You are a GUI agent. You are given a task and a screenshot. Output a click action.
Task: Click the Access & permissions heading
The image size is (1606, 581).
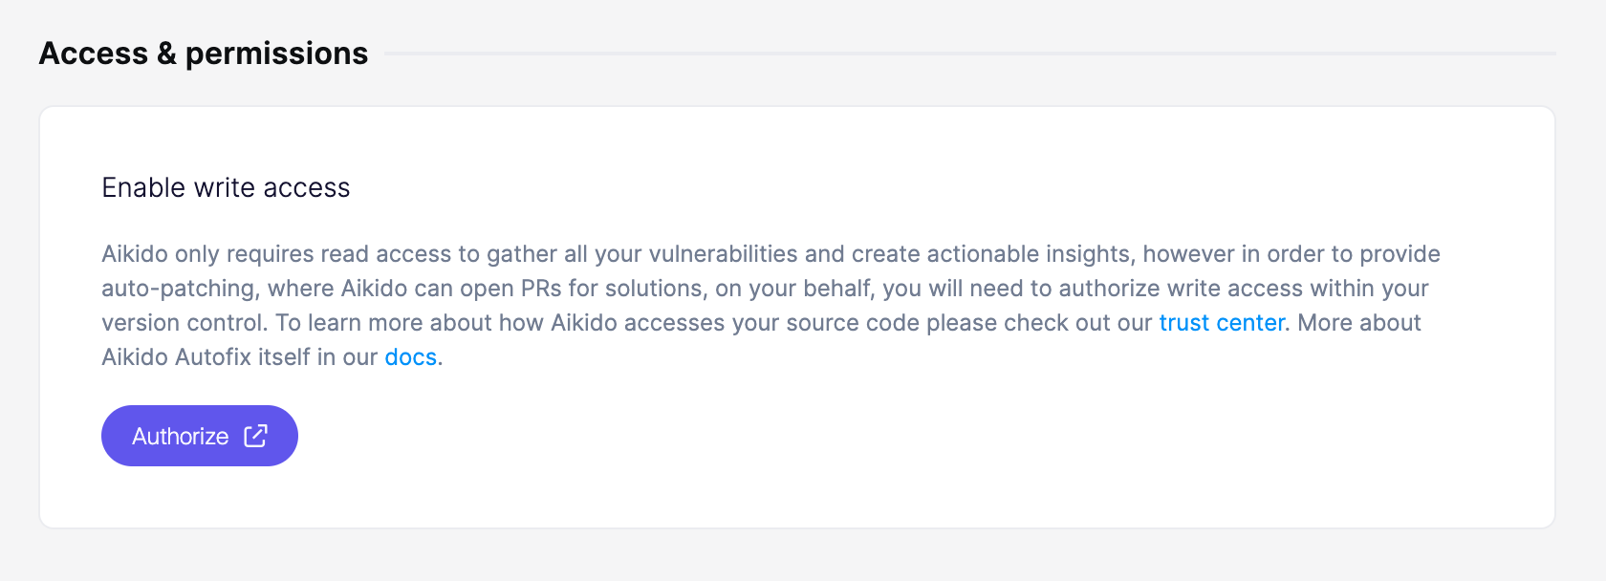[204, 54]
